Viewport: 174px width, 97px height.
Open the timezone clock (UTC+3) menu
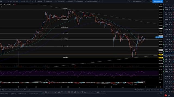coord(139,90)
